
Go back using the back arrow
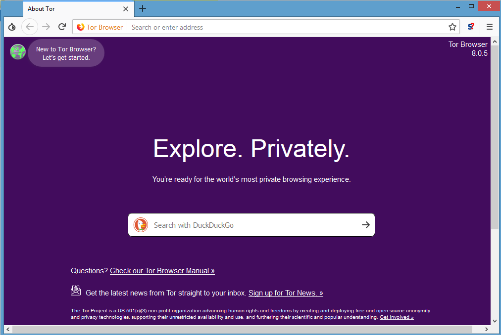(x=30, y=27)
